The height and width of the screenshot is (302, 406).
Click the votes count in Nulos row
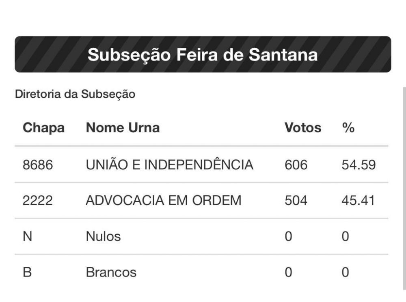click(x=288, y=236)
